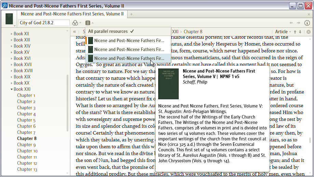Toggle the All parallel resources checkmark entry

[128, 31]
